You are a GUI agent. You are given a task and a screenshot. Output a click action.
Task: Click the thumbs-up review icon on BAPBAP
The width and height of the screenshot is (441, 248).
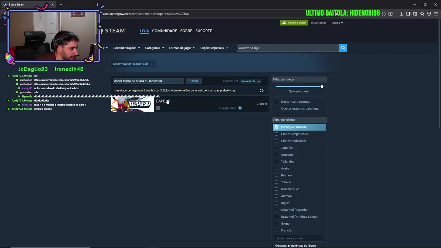(240, 108)
